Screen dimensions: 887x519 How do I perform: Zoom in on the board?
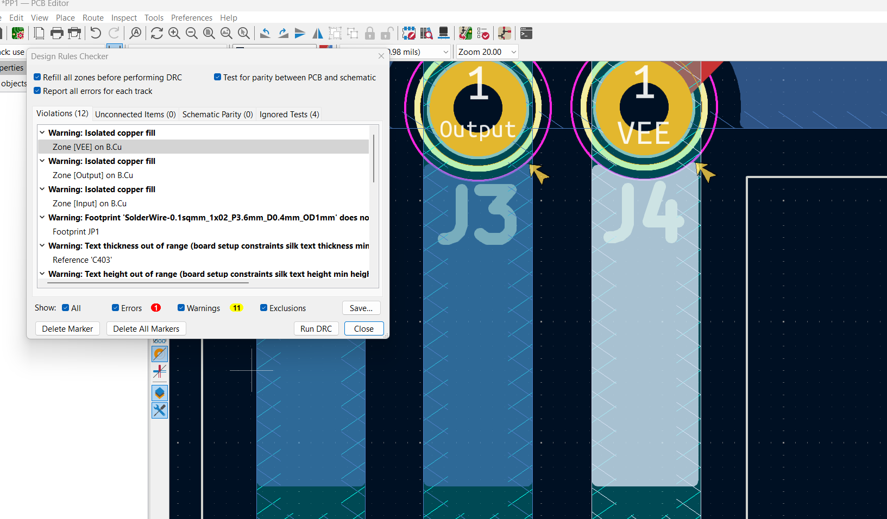[174, 34]
